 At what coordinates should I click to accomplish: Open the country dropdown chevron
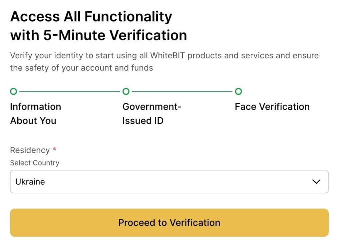pyautogui.click(x=316, y=181)
